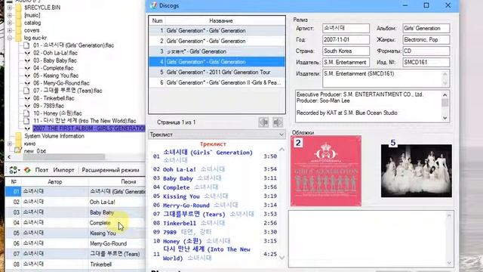Viewport: 483px width, 272px height.
Task: Open the dropdown arrow next to the conversion icon
Action: pyautogui.click(x=19, y=170)
